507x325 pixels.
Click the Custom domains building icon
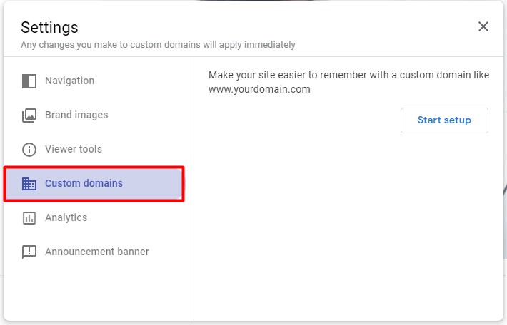tap(29, 184)
